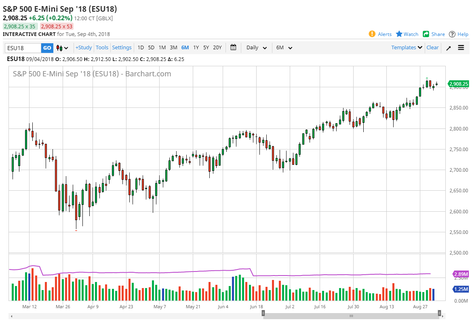Switch to the 5D view
Image resolution: width=472 pixels, height=324 pixels.
pyautogui.click(x=151, y=47)
